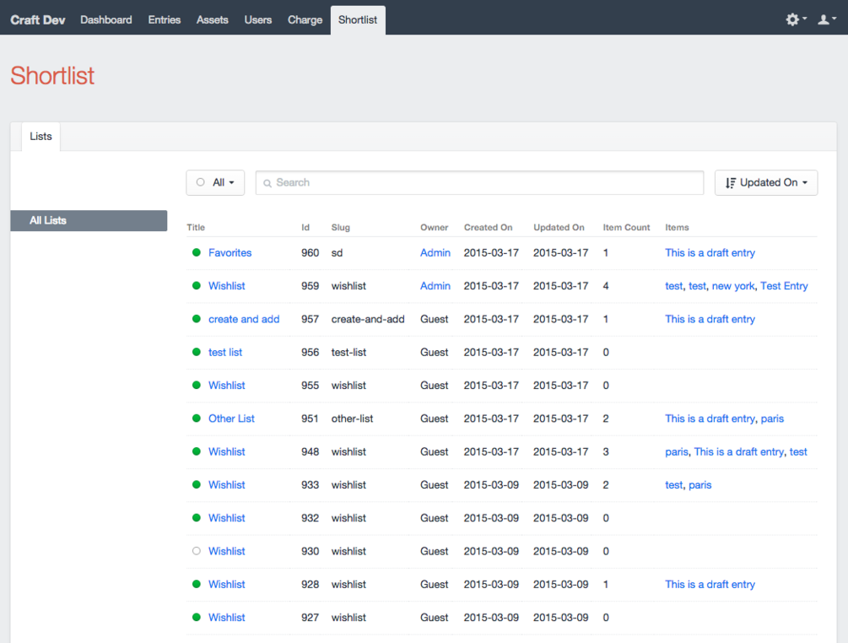
Task: Open the Assets nav item
Action: coord(213,20)
